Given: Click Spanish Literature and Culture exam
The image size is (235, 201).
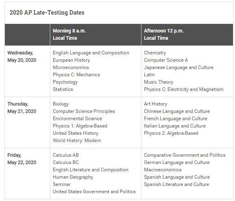Looking at the screenshot, I should [x=176, y=184].
